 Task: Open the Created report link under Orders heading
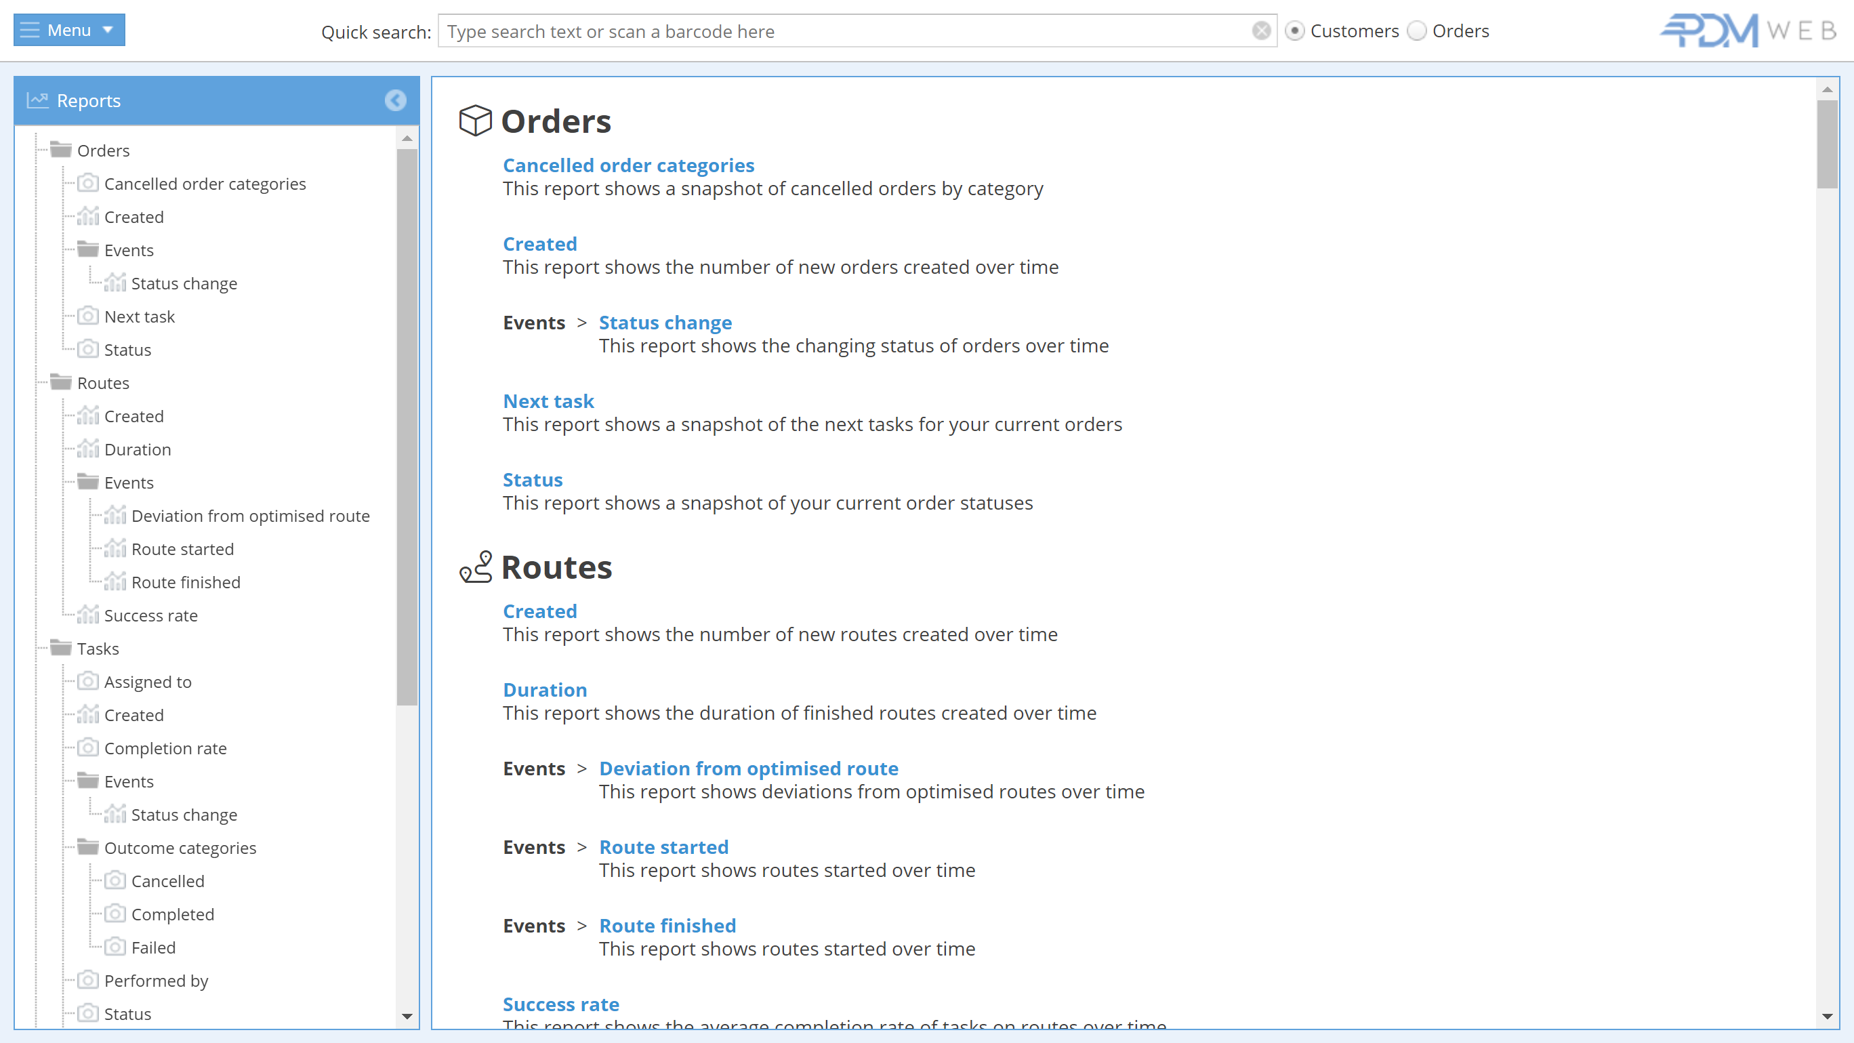point(540,244)
